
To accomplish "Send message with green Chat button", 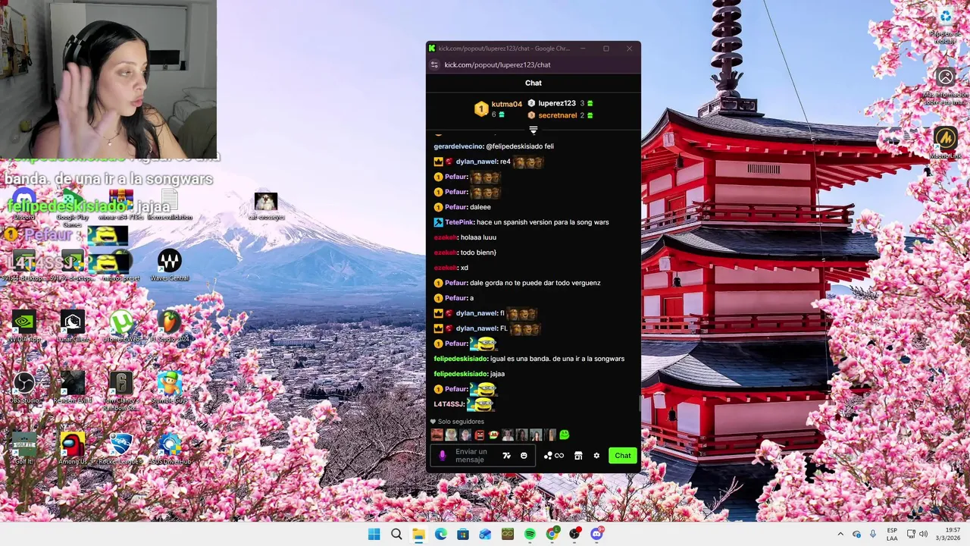I will (623, 456).
